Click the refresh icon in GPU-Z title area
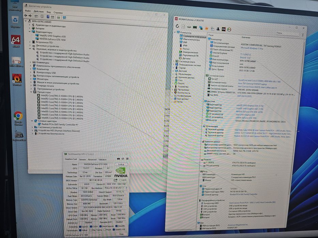 coord(123,159)
